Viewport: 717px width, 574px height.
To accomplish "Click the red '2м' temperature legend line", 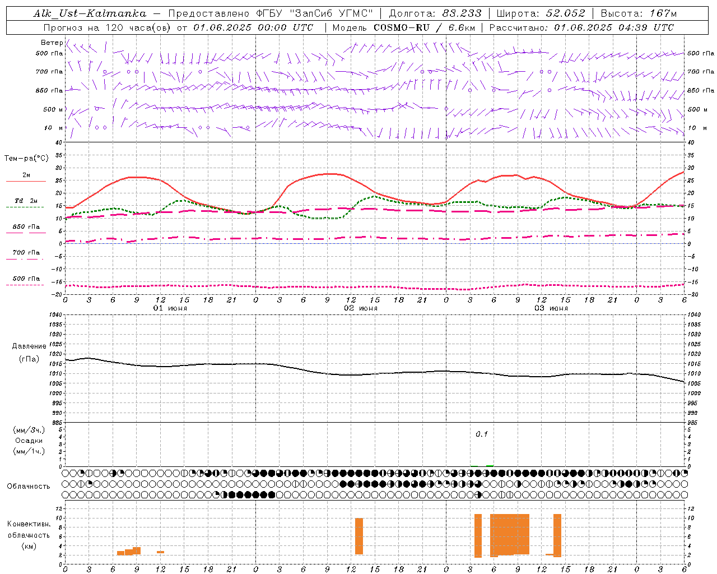I will [x=26, y=181].
